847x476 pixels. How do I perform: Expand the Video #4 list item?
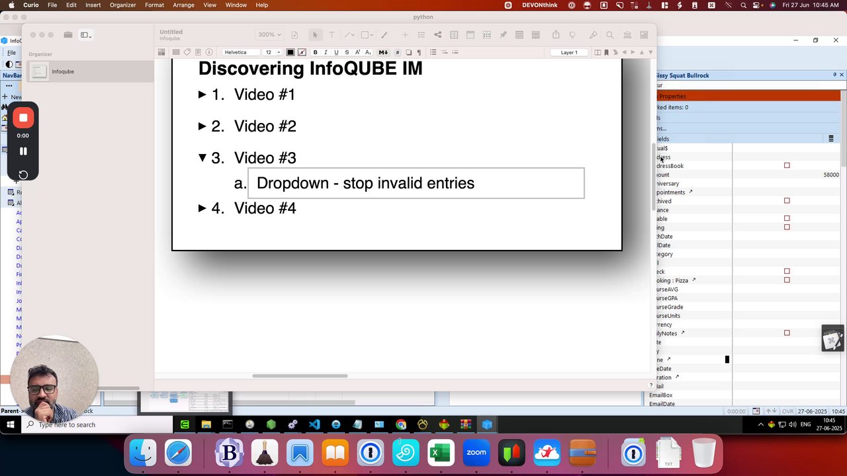click(x=202, y=208)
